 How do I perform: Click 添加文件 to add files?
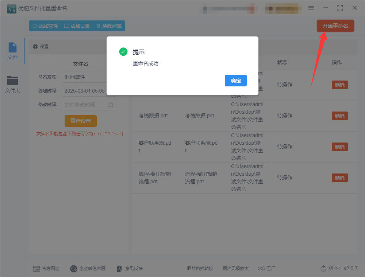(46, 26)
